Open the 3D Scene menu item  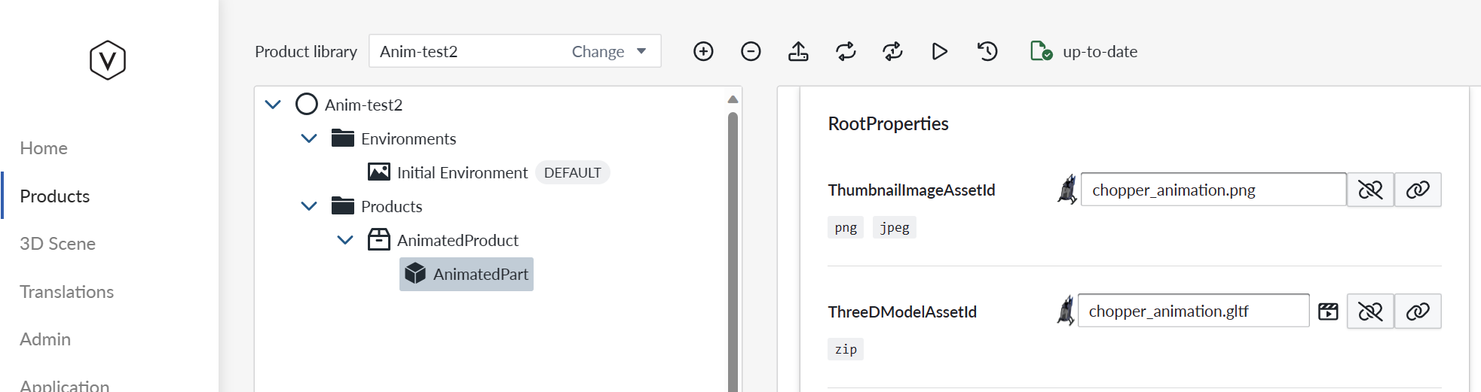click(x=57, y=244)
